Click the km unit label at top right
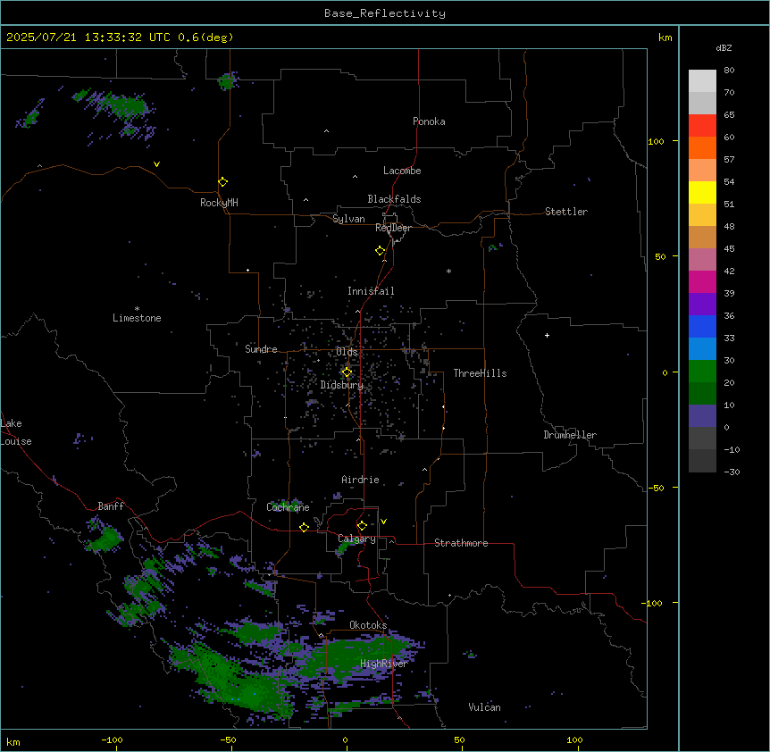Image resolution: width=770 pixels, height=752 pixels. click(x=665, y=38)
